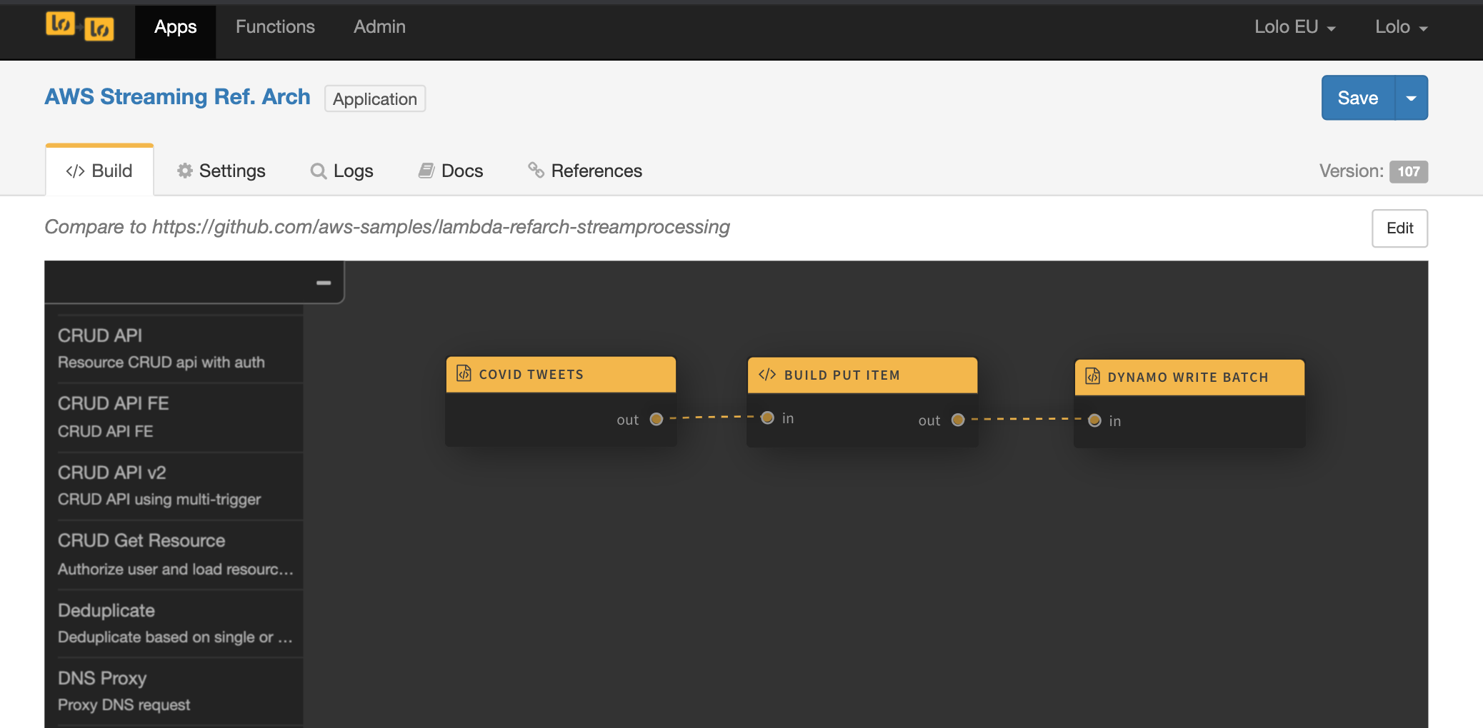Image resolution: width=1483 pixels, height=728 pixels.
Task: Collapse the function palette with minus icon
Action: [x=324, y=283]
